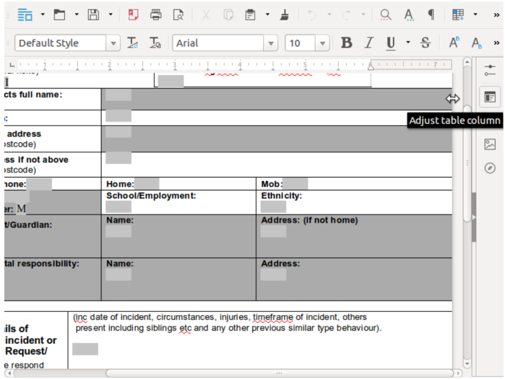
Task: Toggle Underline formatting
Action: tap(390, 42)
